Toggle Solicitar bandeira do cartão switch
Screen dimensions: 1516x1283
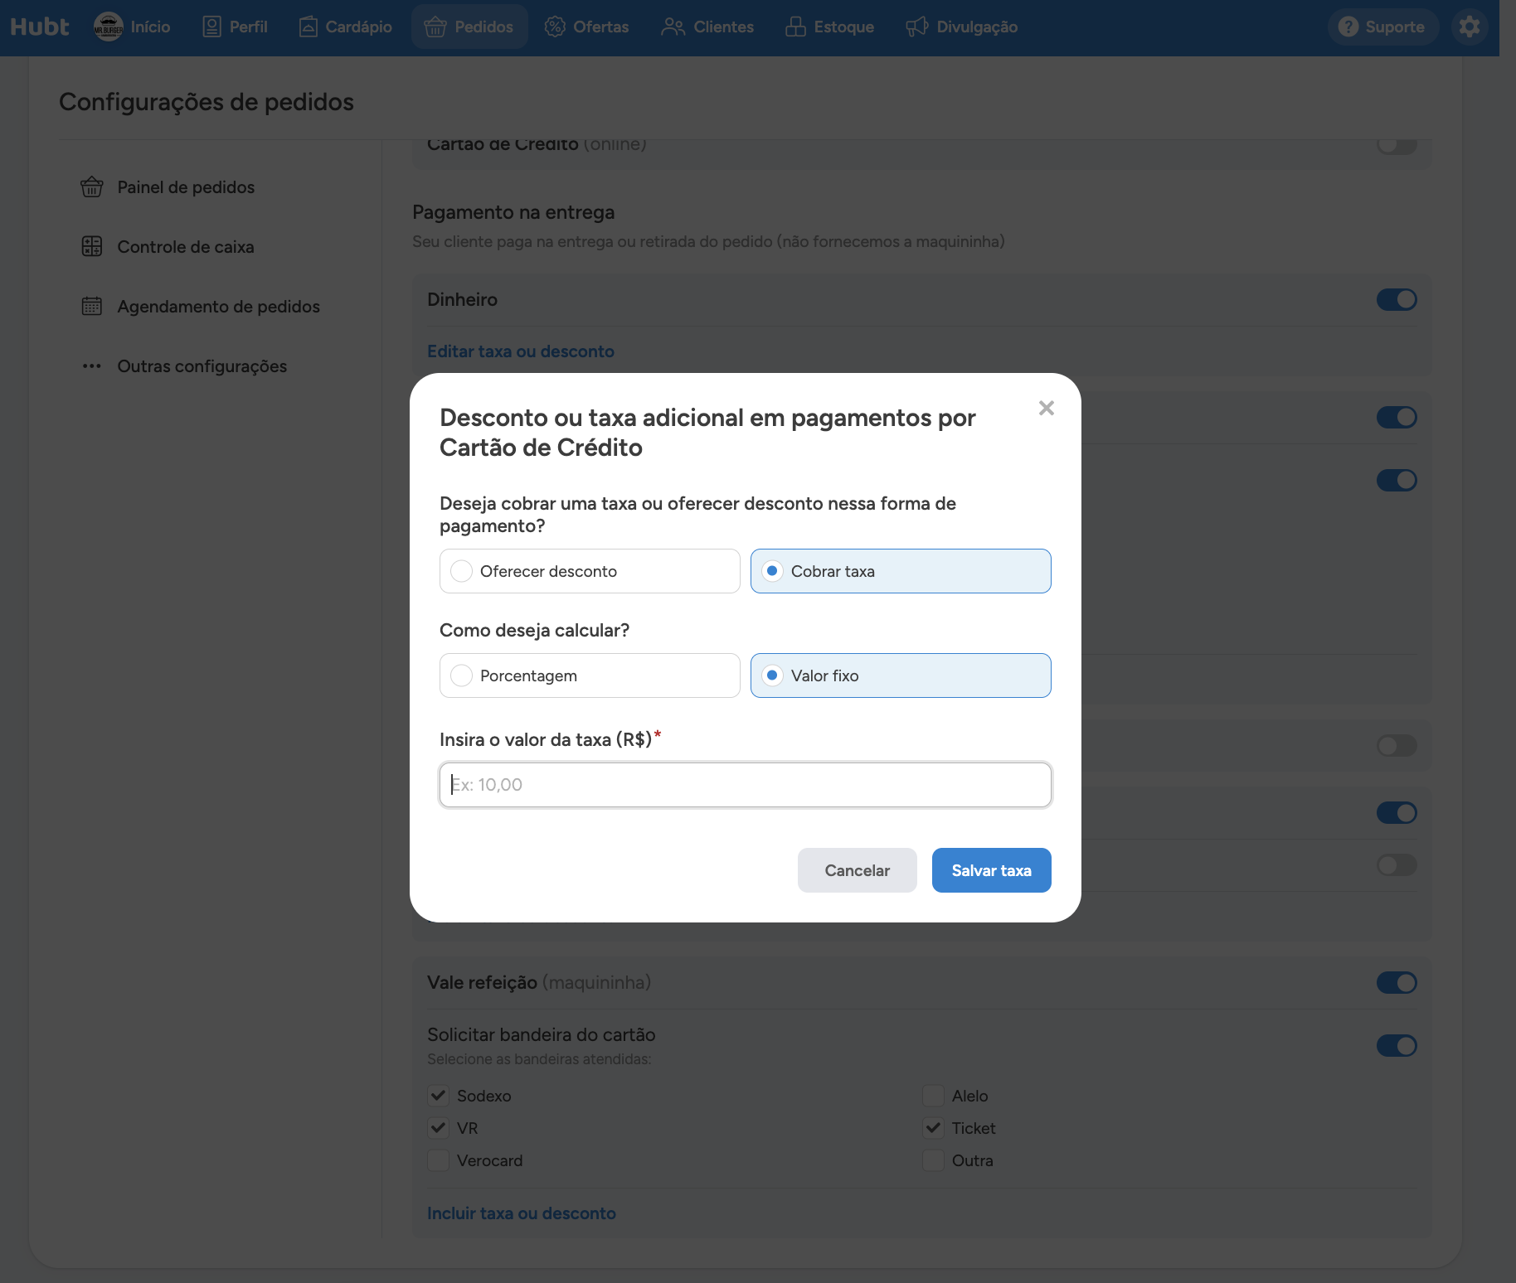[x=1397, y=1046]
